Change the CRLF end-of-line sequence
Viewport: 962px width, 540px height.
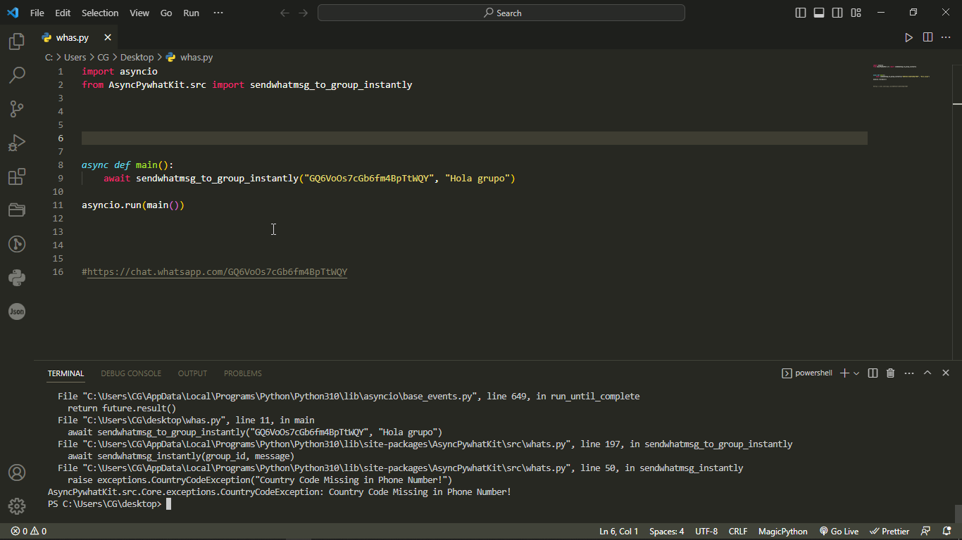tap(738, 532)
